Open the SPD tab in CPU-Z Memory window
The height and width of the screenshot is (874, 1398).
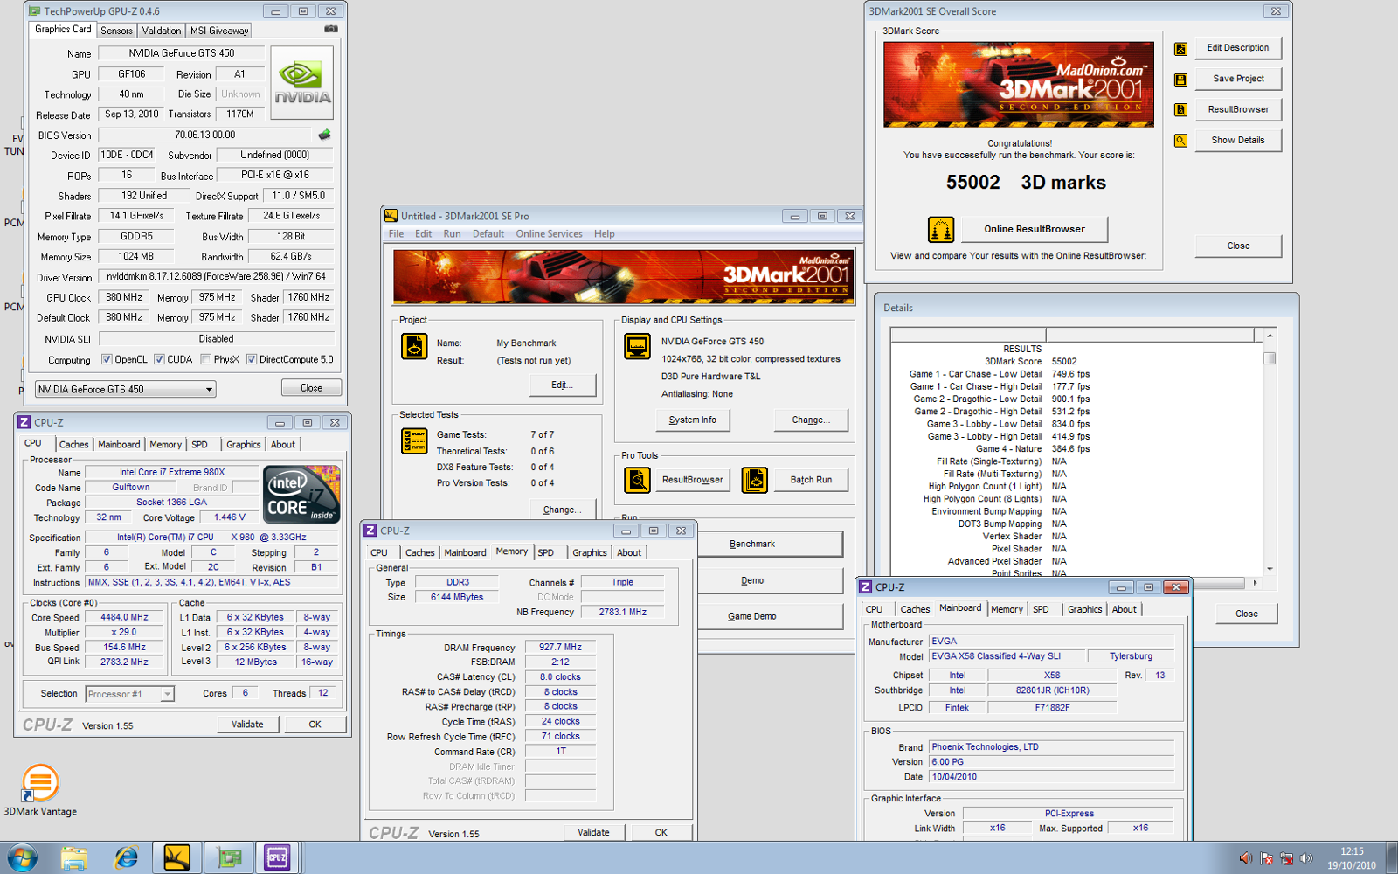pyautogui.click(x=546, y=553)
